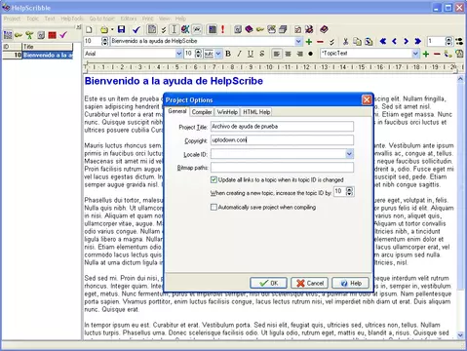
Task: Align text left
Action: [x=277, y=54]
